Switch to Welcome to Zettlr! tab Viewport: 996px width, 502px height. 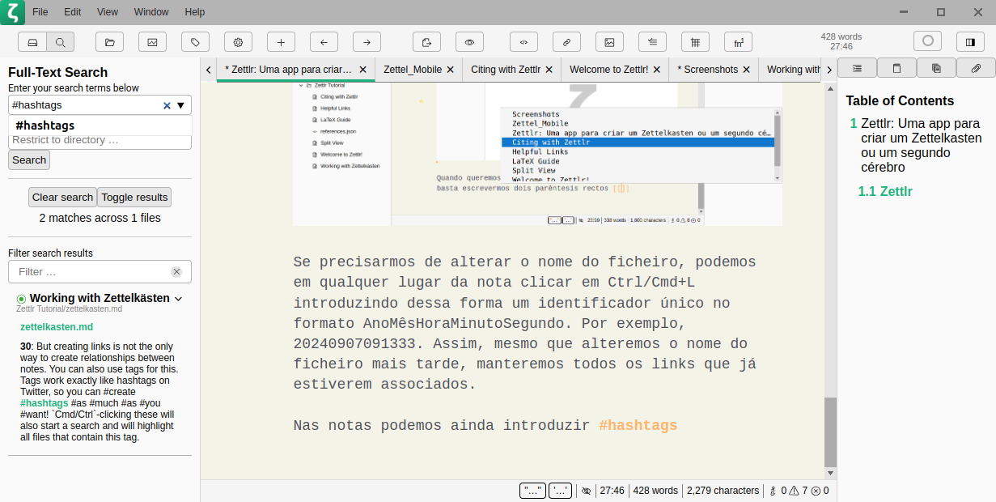[x=609, y=70]
